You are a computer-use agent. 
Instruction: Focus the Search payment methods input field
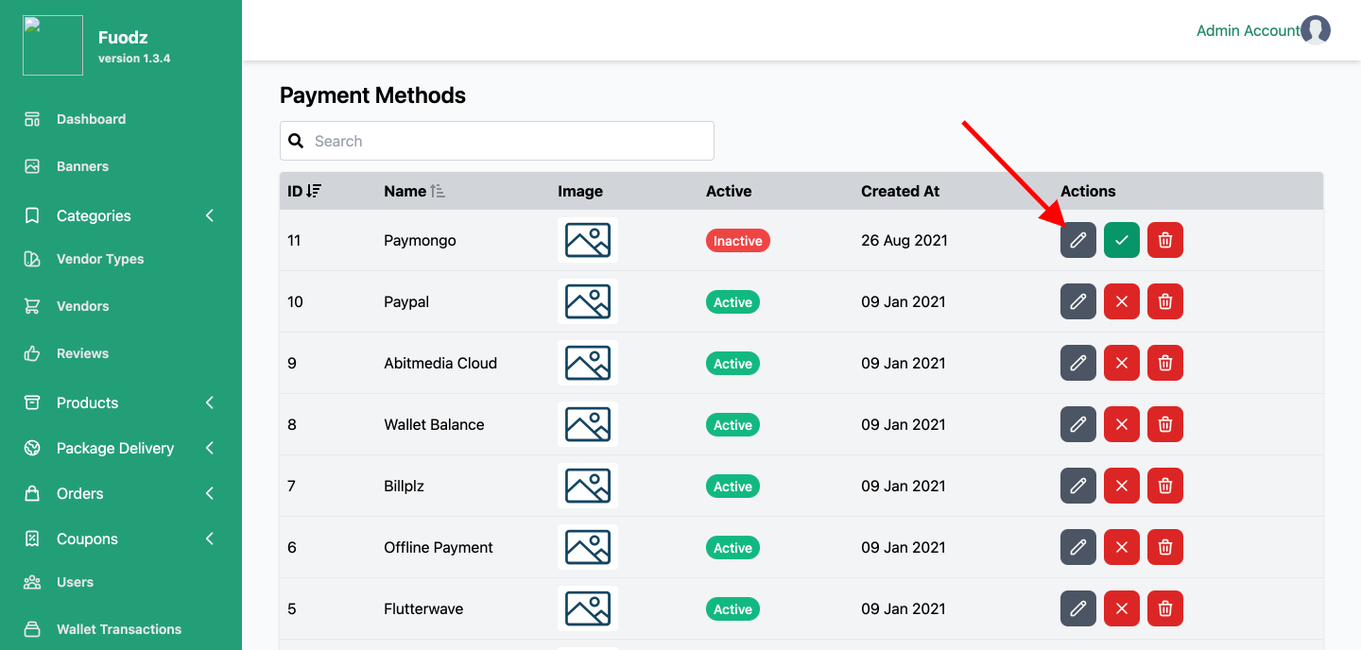click(x=510, y=141)
